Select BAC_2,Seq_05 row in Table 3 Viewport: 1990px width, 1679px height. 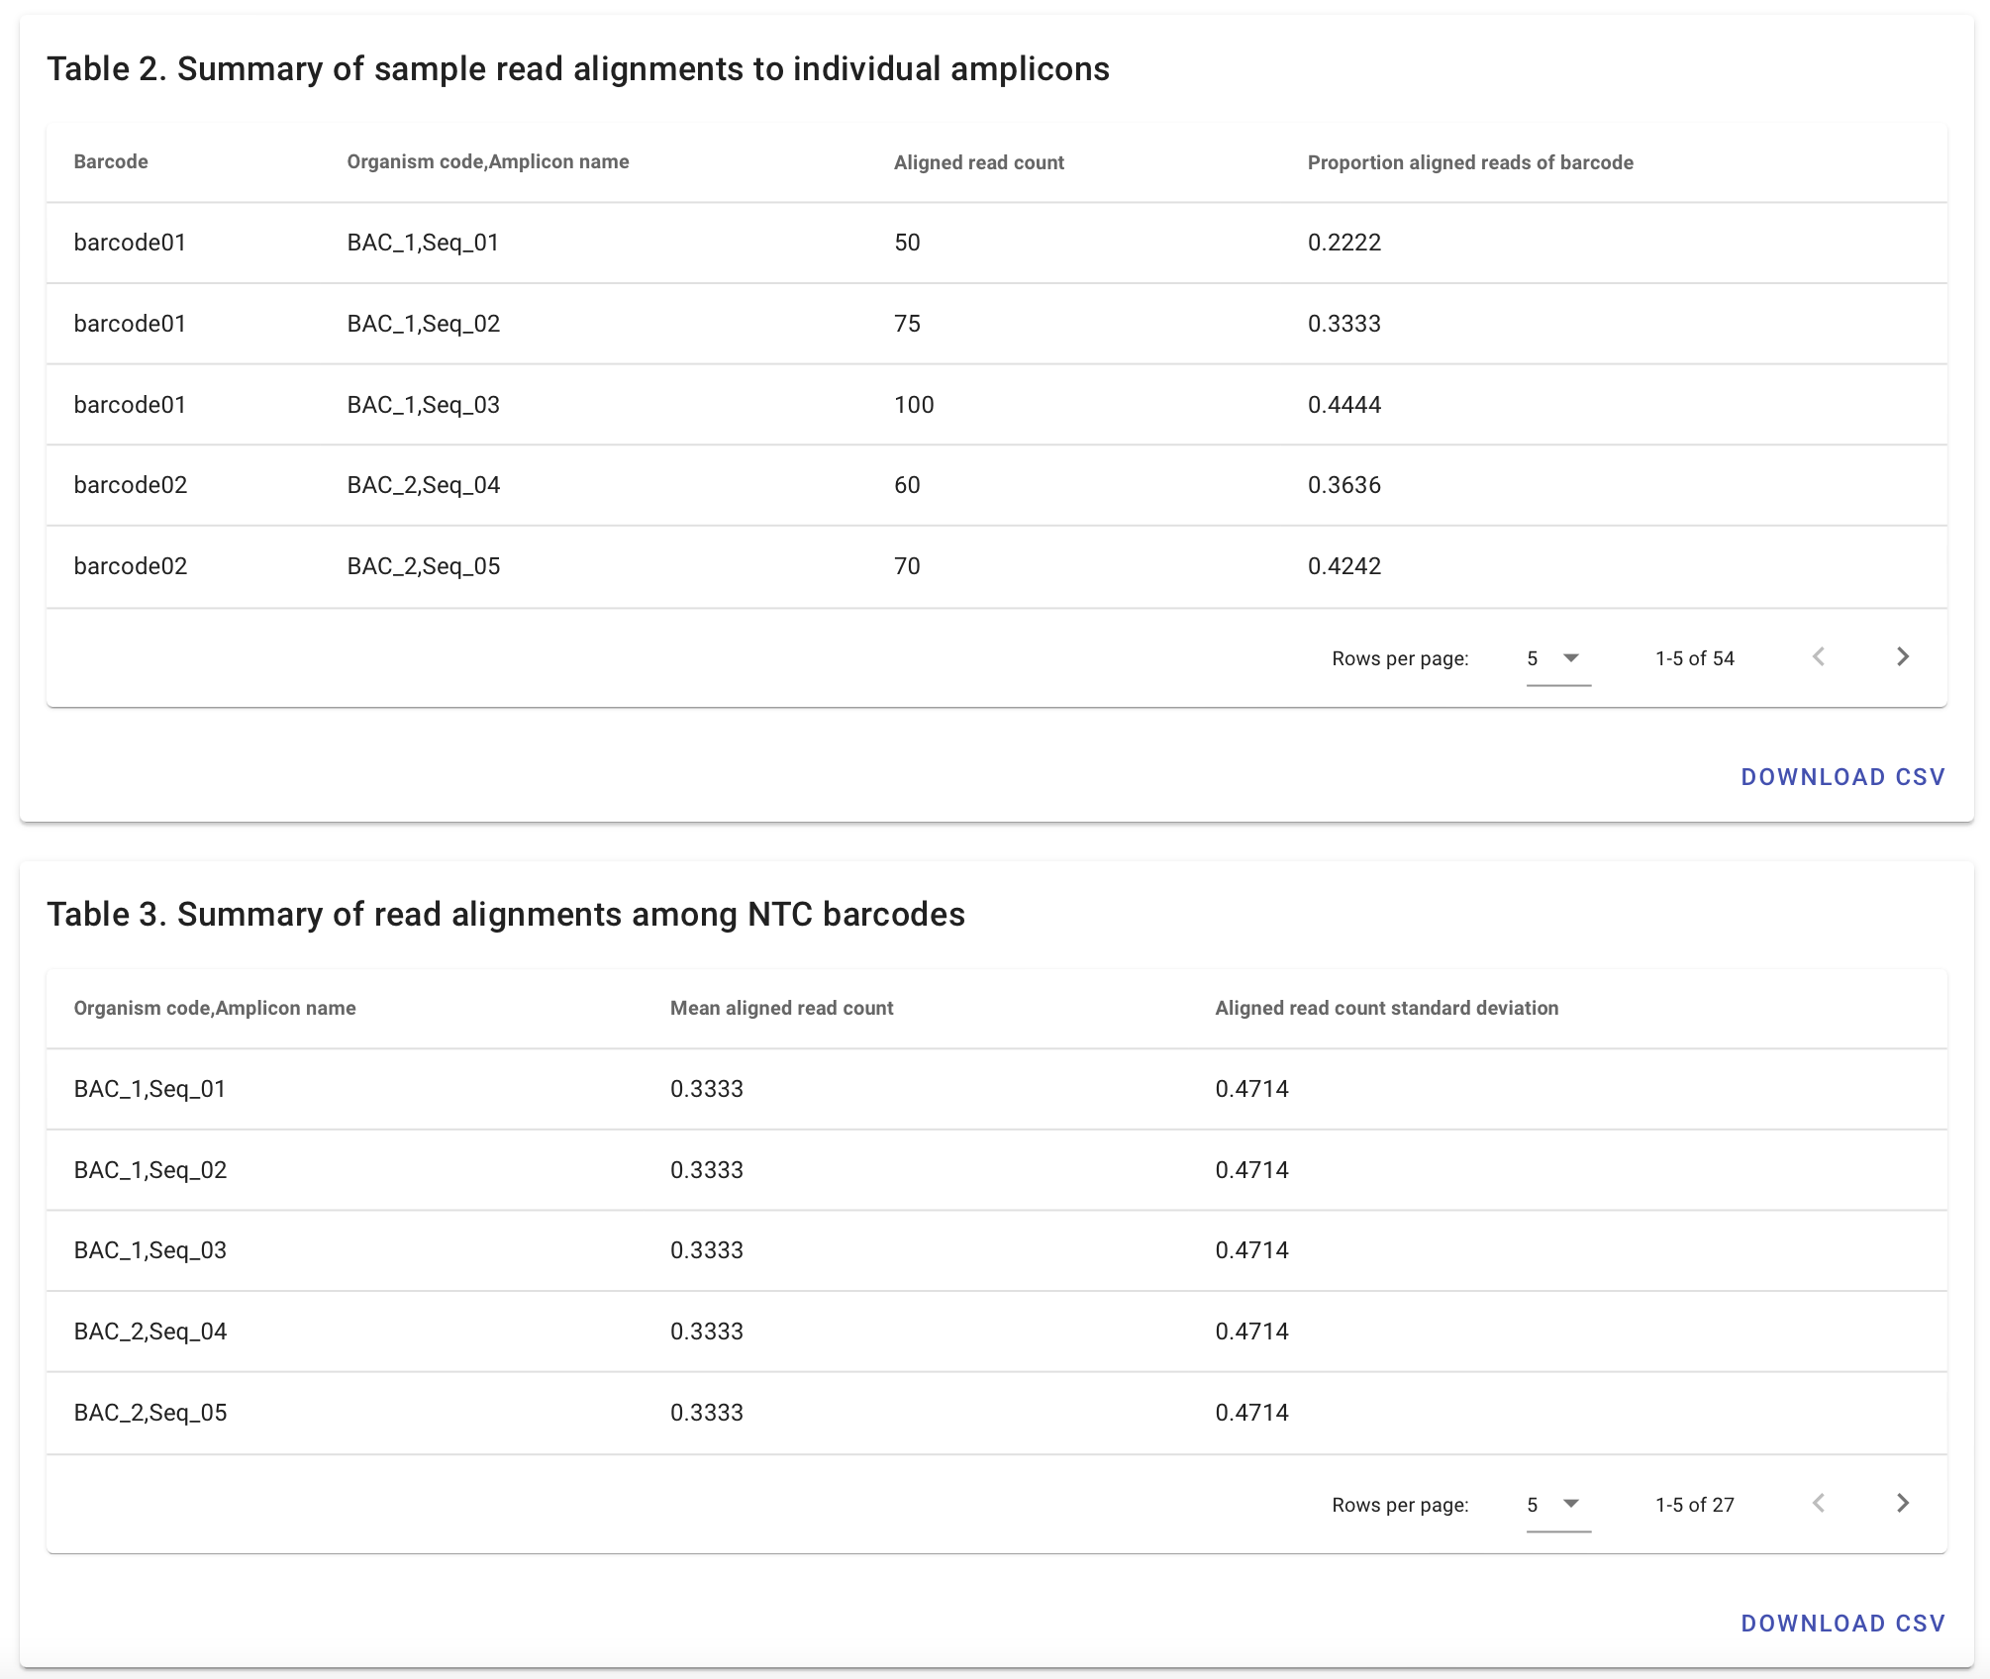pos(996,1413)
